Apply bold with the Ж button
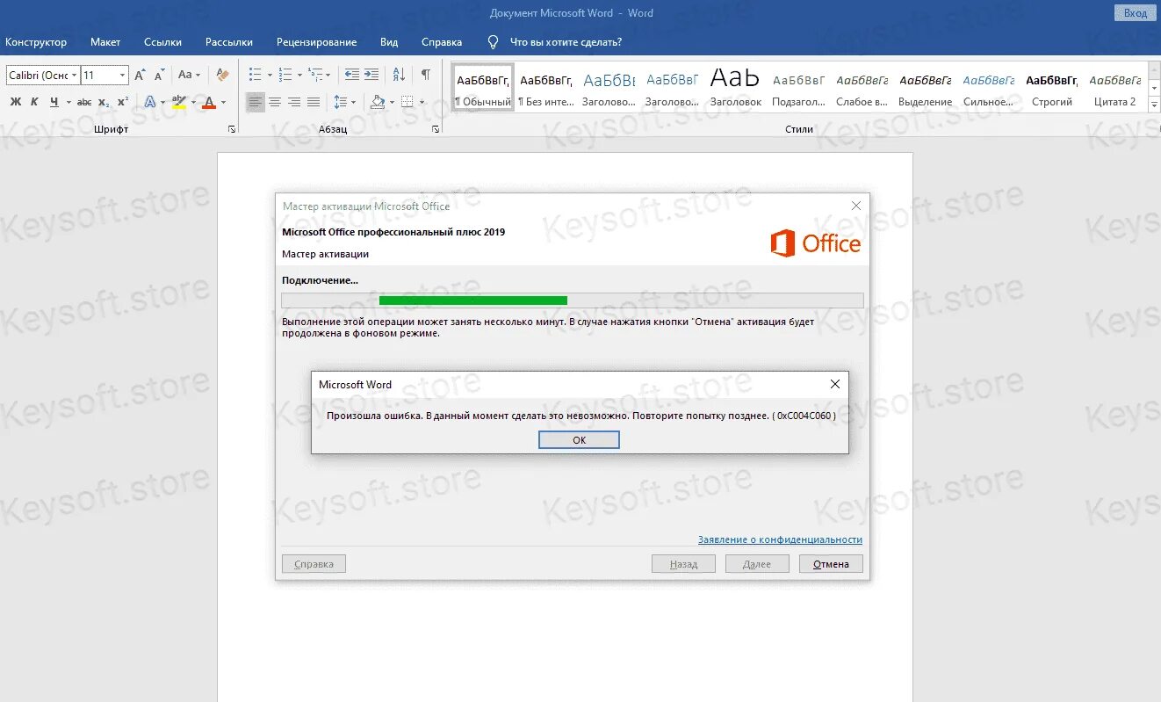Image resolution: width=1161 pixels, height=702 pixels. click(x=15, y=102)
